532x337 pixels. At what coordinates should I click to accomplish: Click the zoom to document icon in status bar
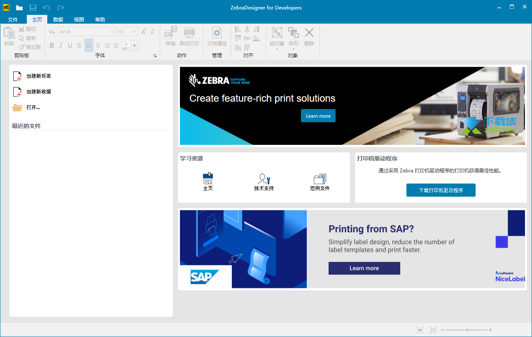pyautogui.click(x=420, y=330)
